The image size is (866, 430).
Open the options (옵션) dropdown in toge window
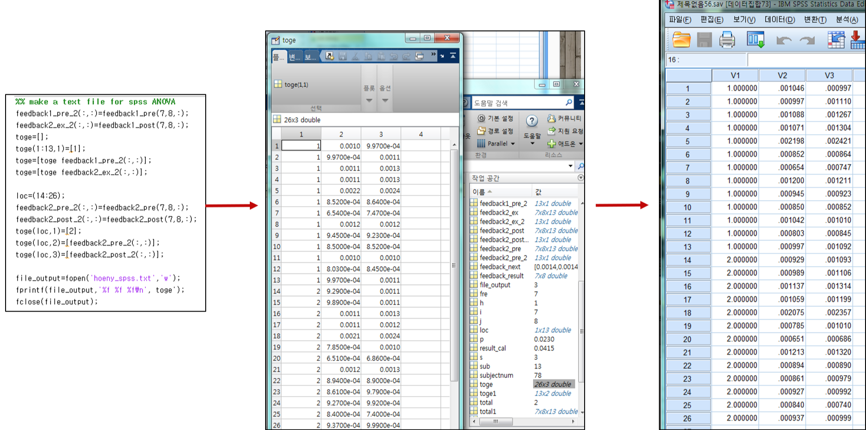click(x=385, y=100)
